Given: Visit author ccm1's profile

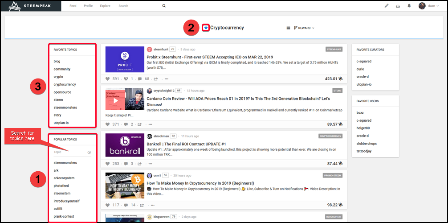Looking at the screenshot, I should [158, 175].
